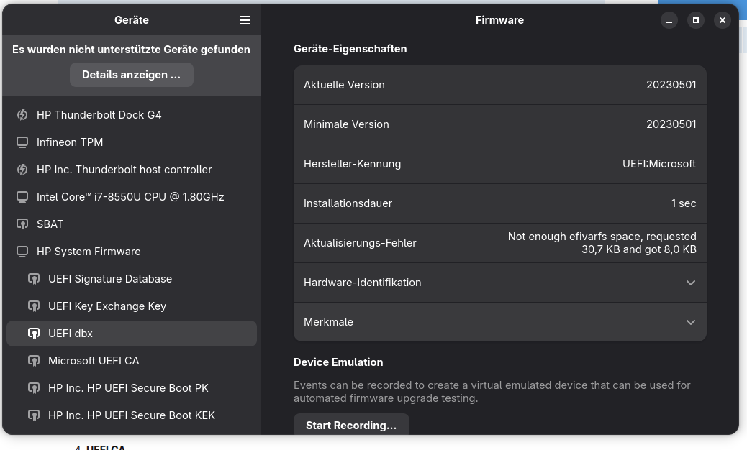Open the hamburger menu in Geräte header
This screenshot has width=747, height=450.
click(245, 20)
